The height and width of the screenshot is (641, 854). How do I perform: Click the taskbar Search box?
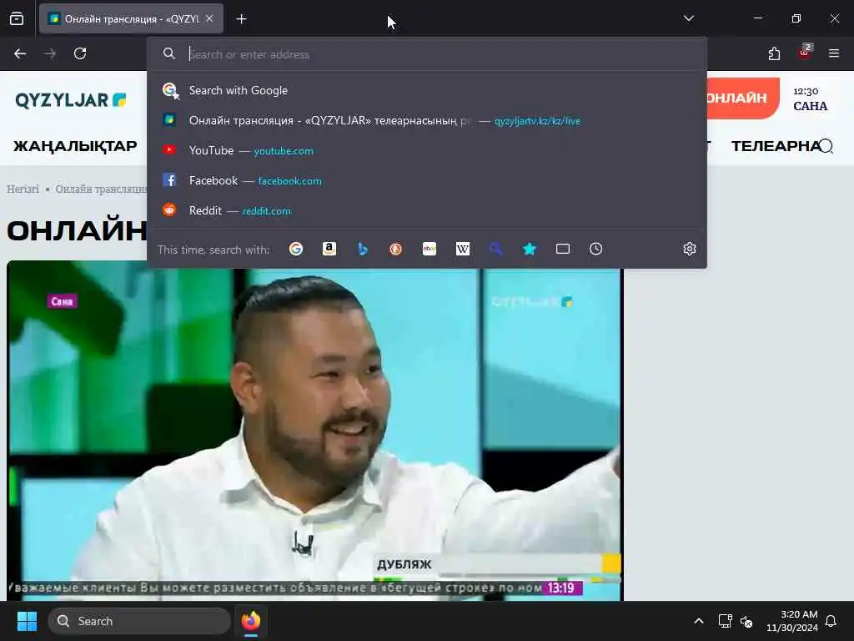tap(139, 621)
